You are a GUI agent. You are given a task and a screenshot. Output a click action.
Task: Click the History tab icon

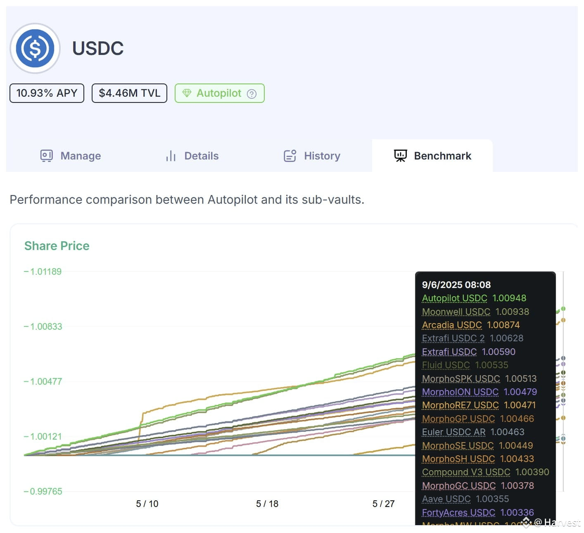[x=290, y=156]
